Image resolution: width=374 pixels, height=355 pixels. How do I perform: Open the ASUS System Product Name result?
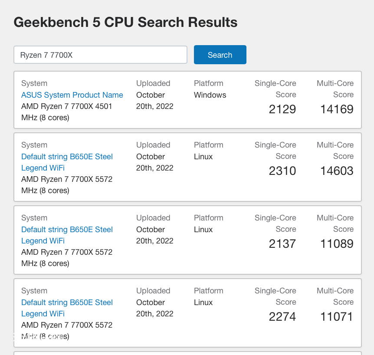pos(72,95)
